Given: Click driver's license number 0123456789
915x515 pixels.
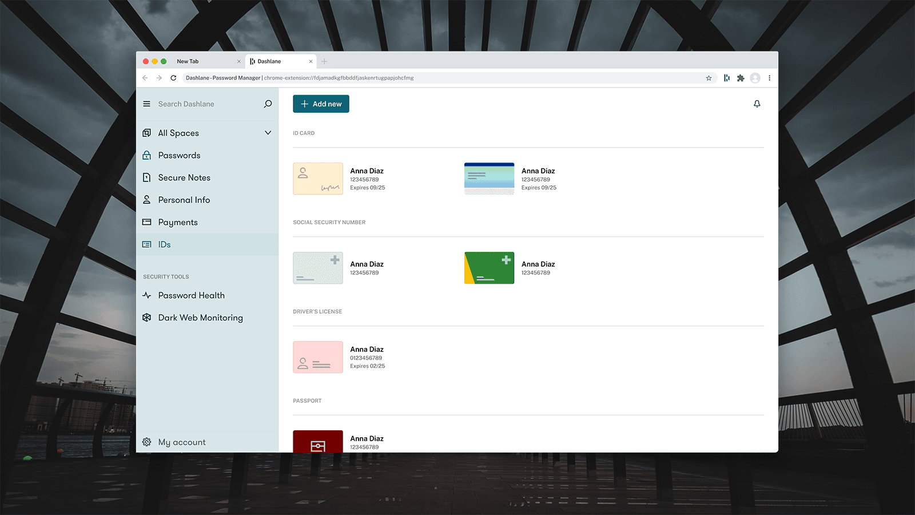Looking at the screenshot, I should pos(366,358).
